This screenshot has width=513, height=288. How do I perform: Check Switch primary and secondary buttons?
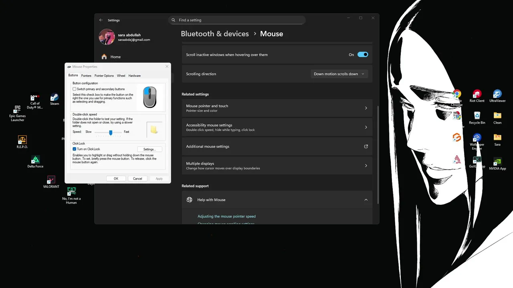point(75,89)
